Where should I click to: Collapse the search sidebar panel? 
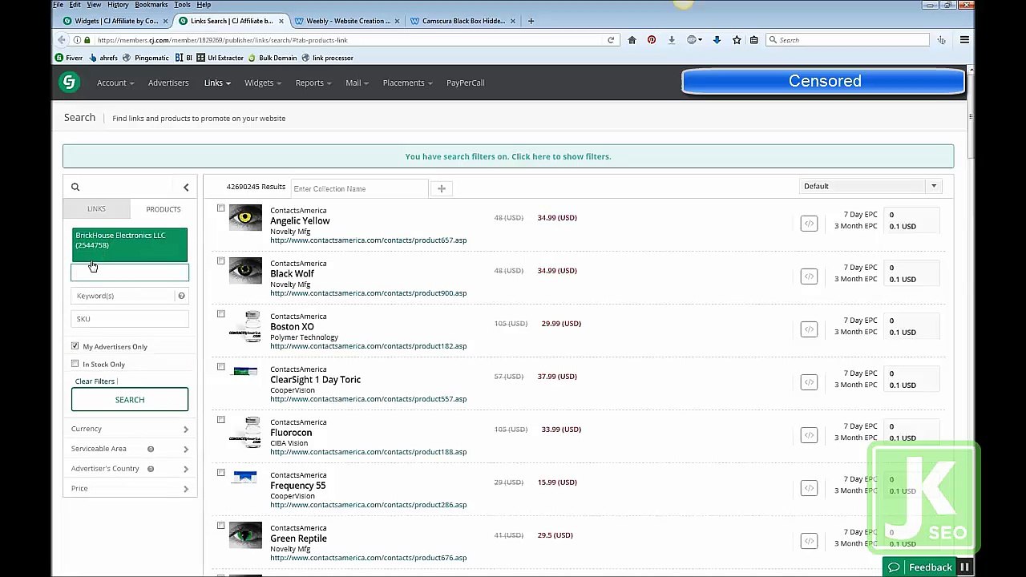point(186,188)
